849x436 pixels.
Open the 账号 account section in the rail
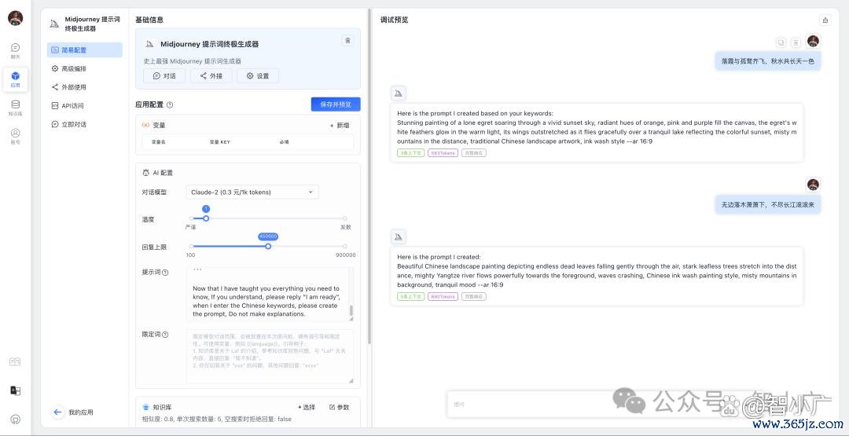point(15,137)
